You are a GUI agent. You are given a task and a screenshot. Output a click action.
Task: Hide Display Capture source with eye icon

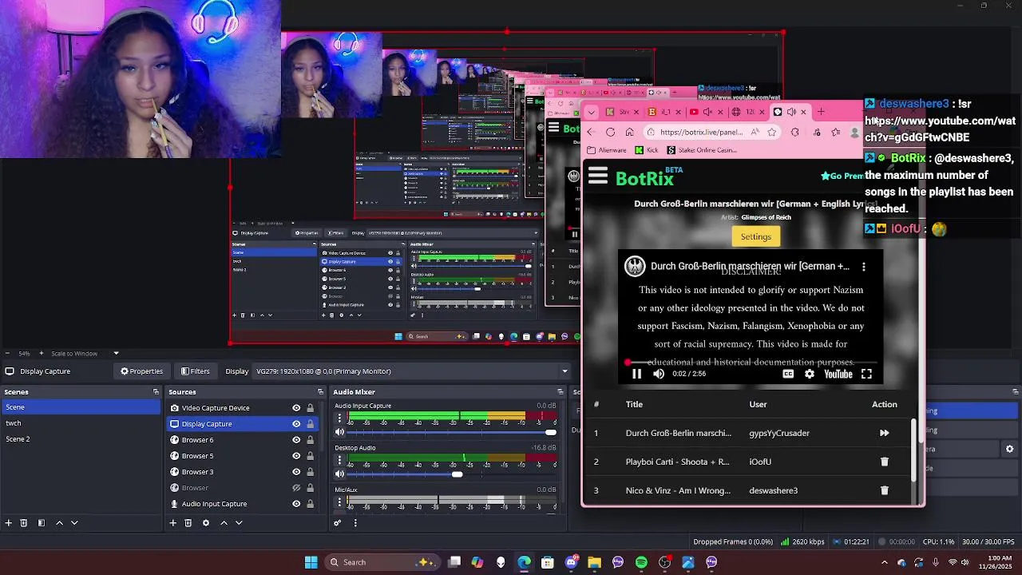[296, 424]
